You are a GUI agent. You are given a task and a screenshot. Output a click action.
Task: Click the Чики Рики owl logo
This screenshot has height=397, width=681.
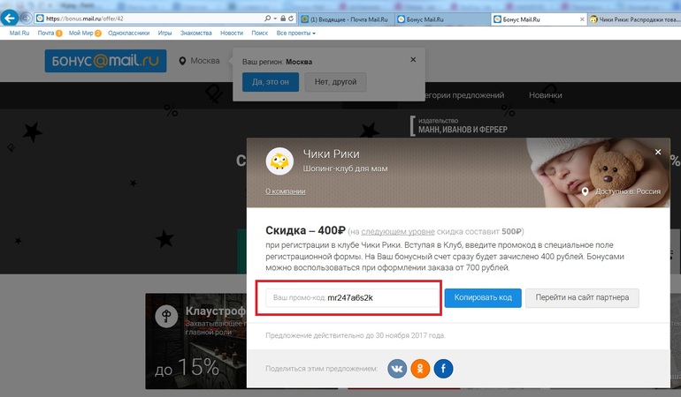(280, 161)
